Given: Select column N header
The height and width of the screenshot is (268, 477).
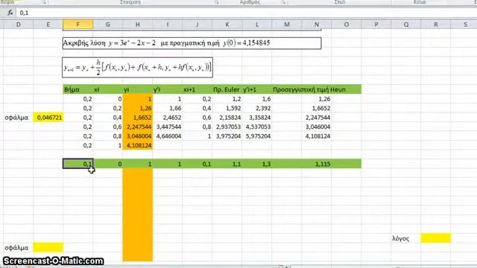Looking at the screenshot, I should (316, 25).
